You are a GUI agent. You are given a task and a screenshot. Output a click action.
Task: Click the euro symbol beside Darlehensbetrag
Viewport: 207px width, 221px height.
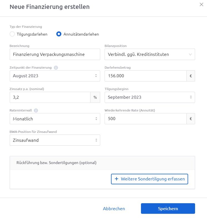[191, 76]
